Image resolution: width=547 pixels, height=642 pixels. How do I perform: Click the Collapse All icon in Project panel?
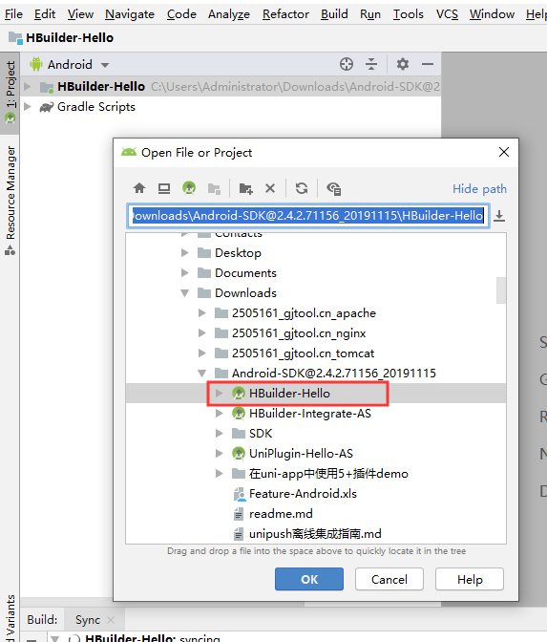(x=371, y=64)
